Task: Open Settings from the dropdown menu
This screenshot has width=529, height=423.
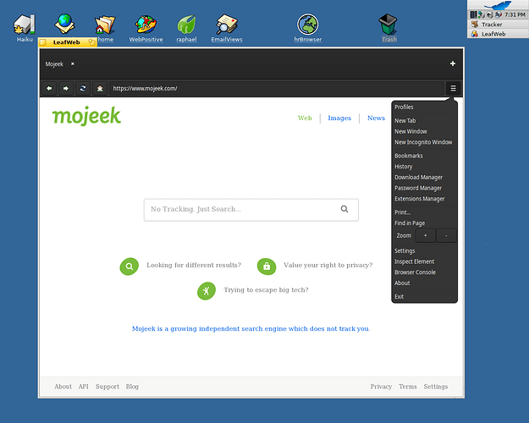Action: (x=424, y=250)
